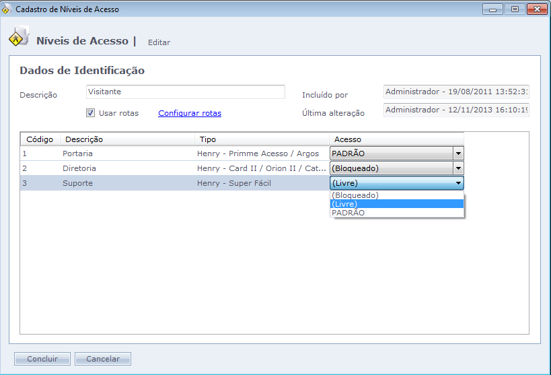Sort by the Tipo column header

pyautogui.click(x=261, y=139)
